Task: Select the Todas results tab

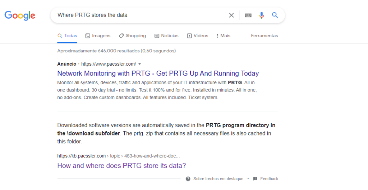Action: (x=67, y=36)
